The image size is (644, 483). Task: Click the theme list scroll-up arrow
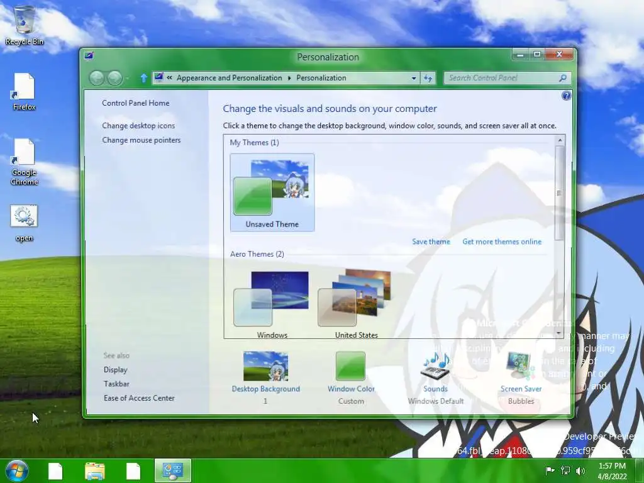click(559, 140)
